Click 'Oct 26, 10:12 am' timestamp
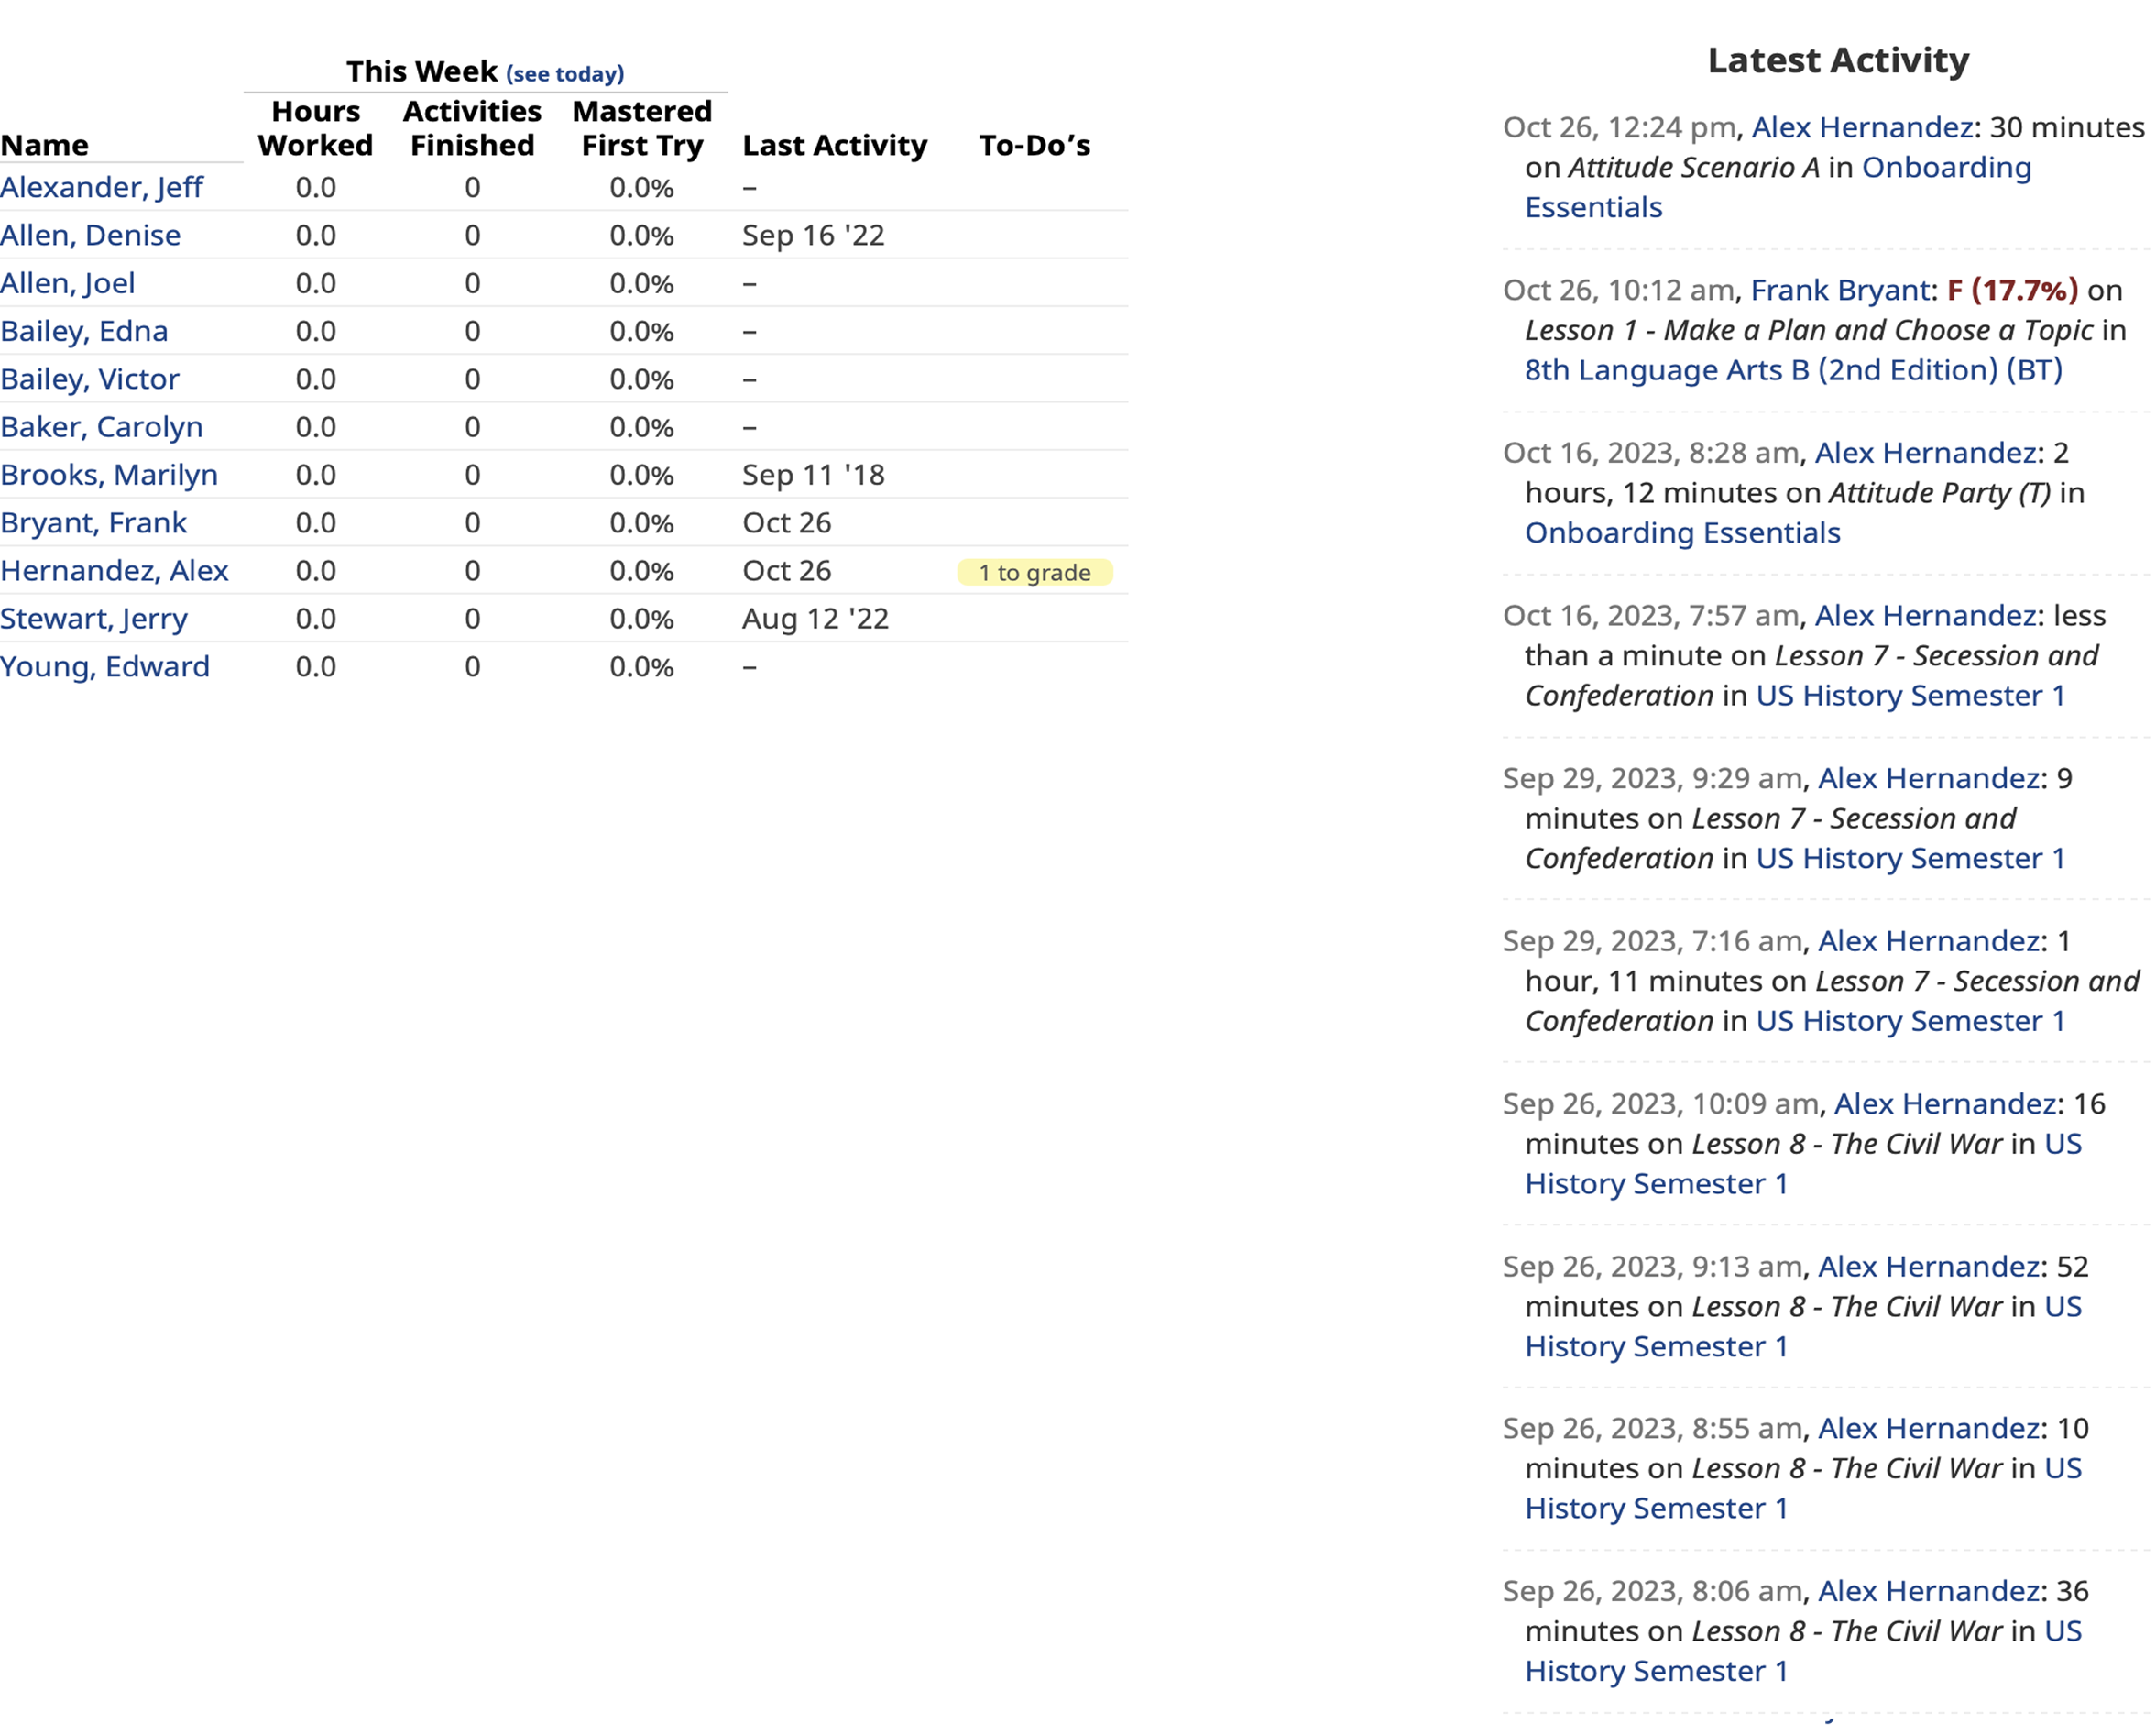This screenshot has height=1734, width=2156. (1619, 290)
